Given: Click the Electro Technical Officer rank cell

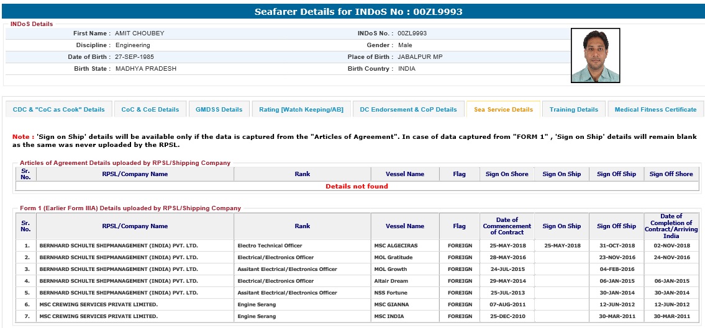Looking at the screenshot, I should pos(270,246).
